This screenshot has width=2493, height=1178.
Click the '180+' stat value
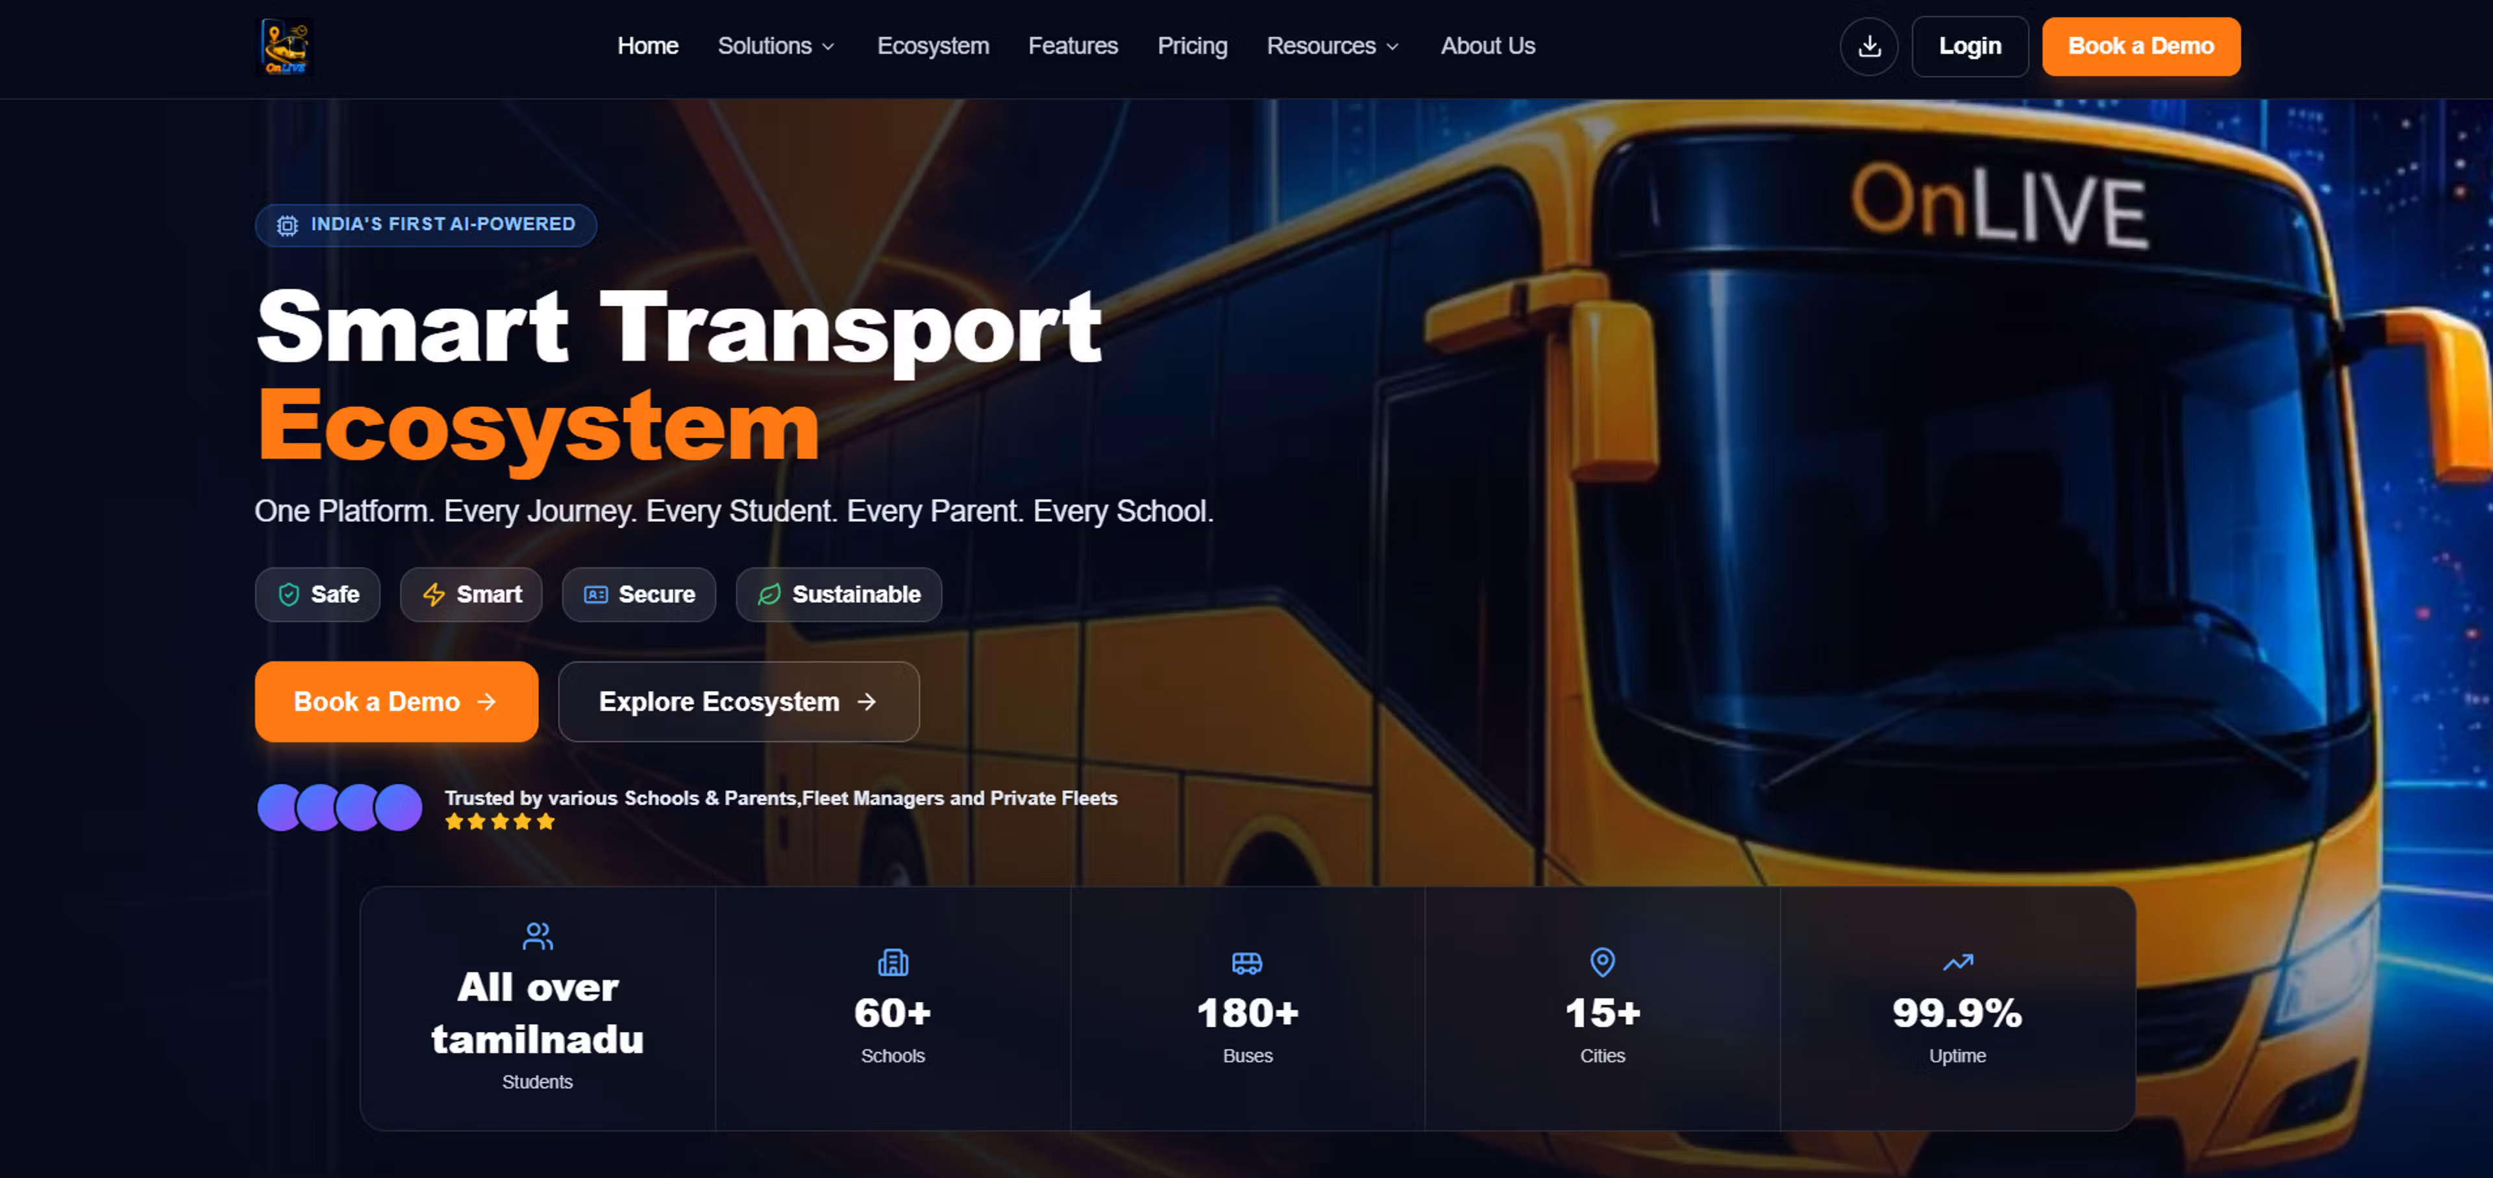(1247, 1012)
